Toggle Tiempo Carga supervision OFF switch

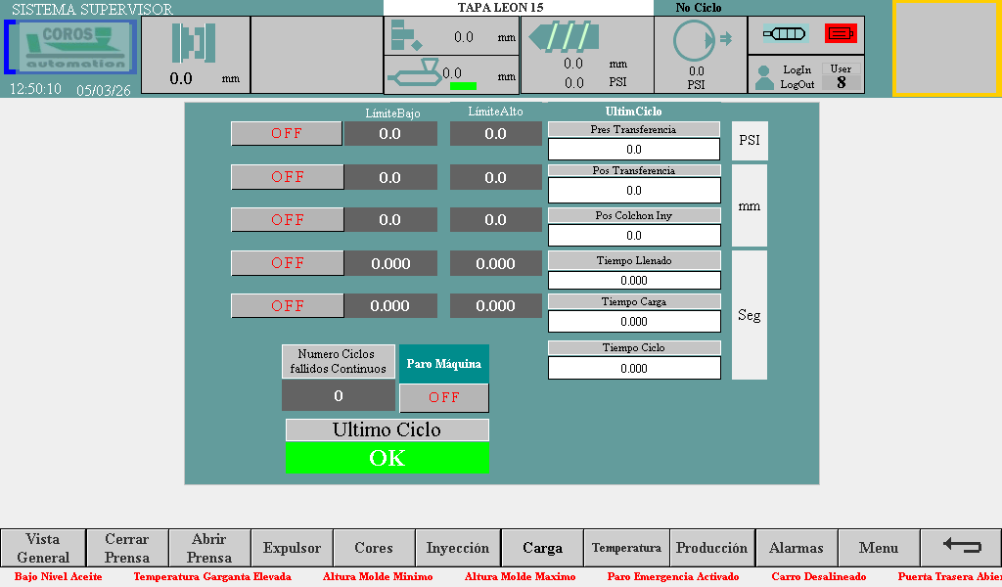coord(287,306)
